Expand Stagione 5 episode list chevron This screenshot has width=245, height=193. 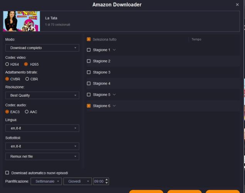(x=114, y=95)
